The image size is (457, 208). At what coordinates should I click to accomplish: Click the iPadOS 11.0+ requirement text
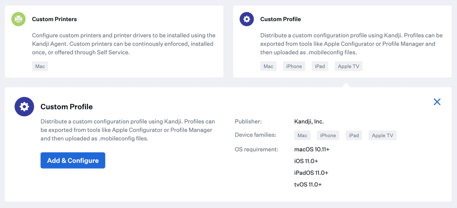[311, 173]
